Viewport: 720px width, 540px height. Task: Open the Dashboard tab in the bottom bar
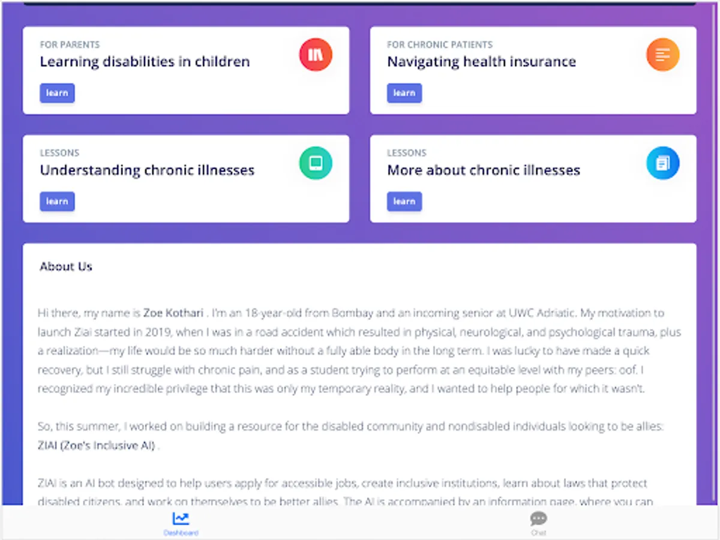pos(181,523)
